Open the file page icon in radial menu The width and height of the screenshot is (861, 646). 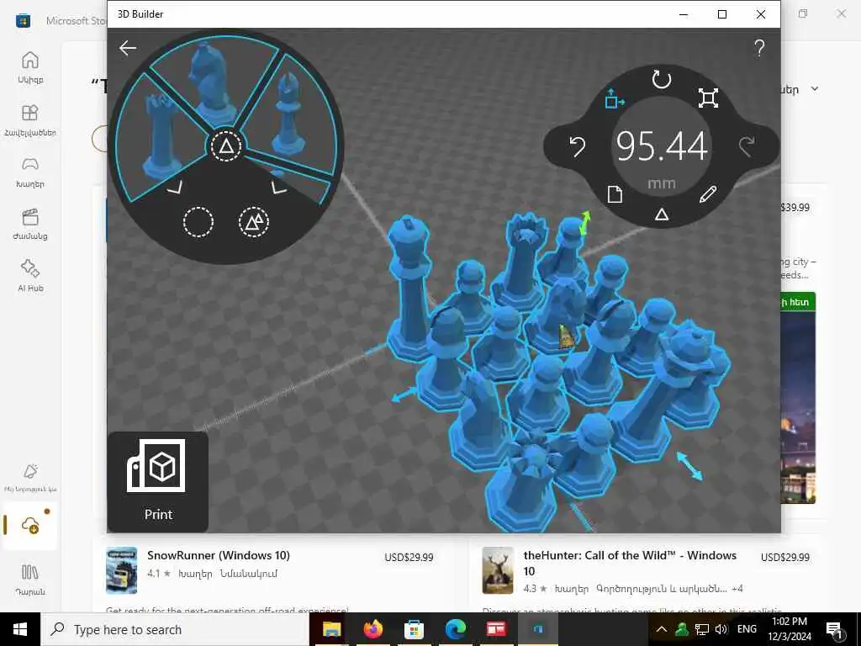615,194
